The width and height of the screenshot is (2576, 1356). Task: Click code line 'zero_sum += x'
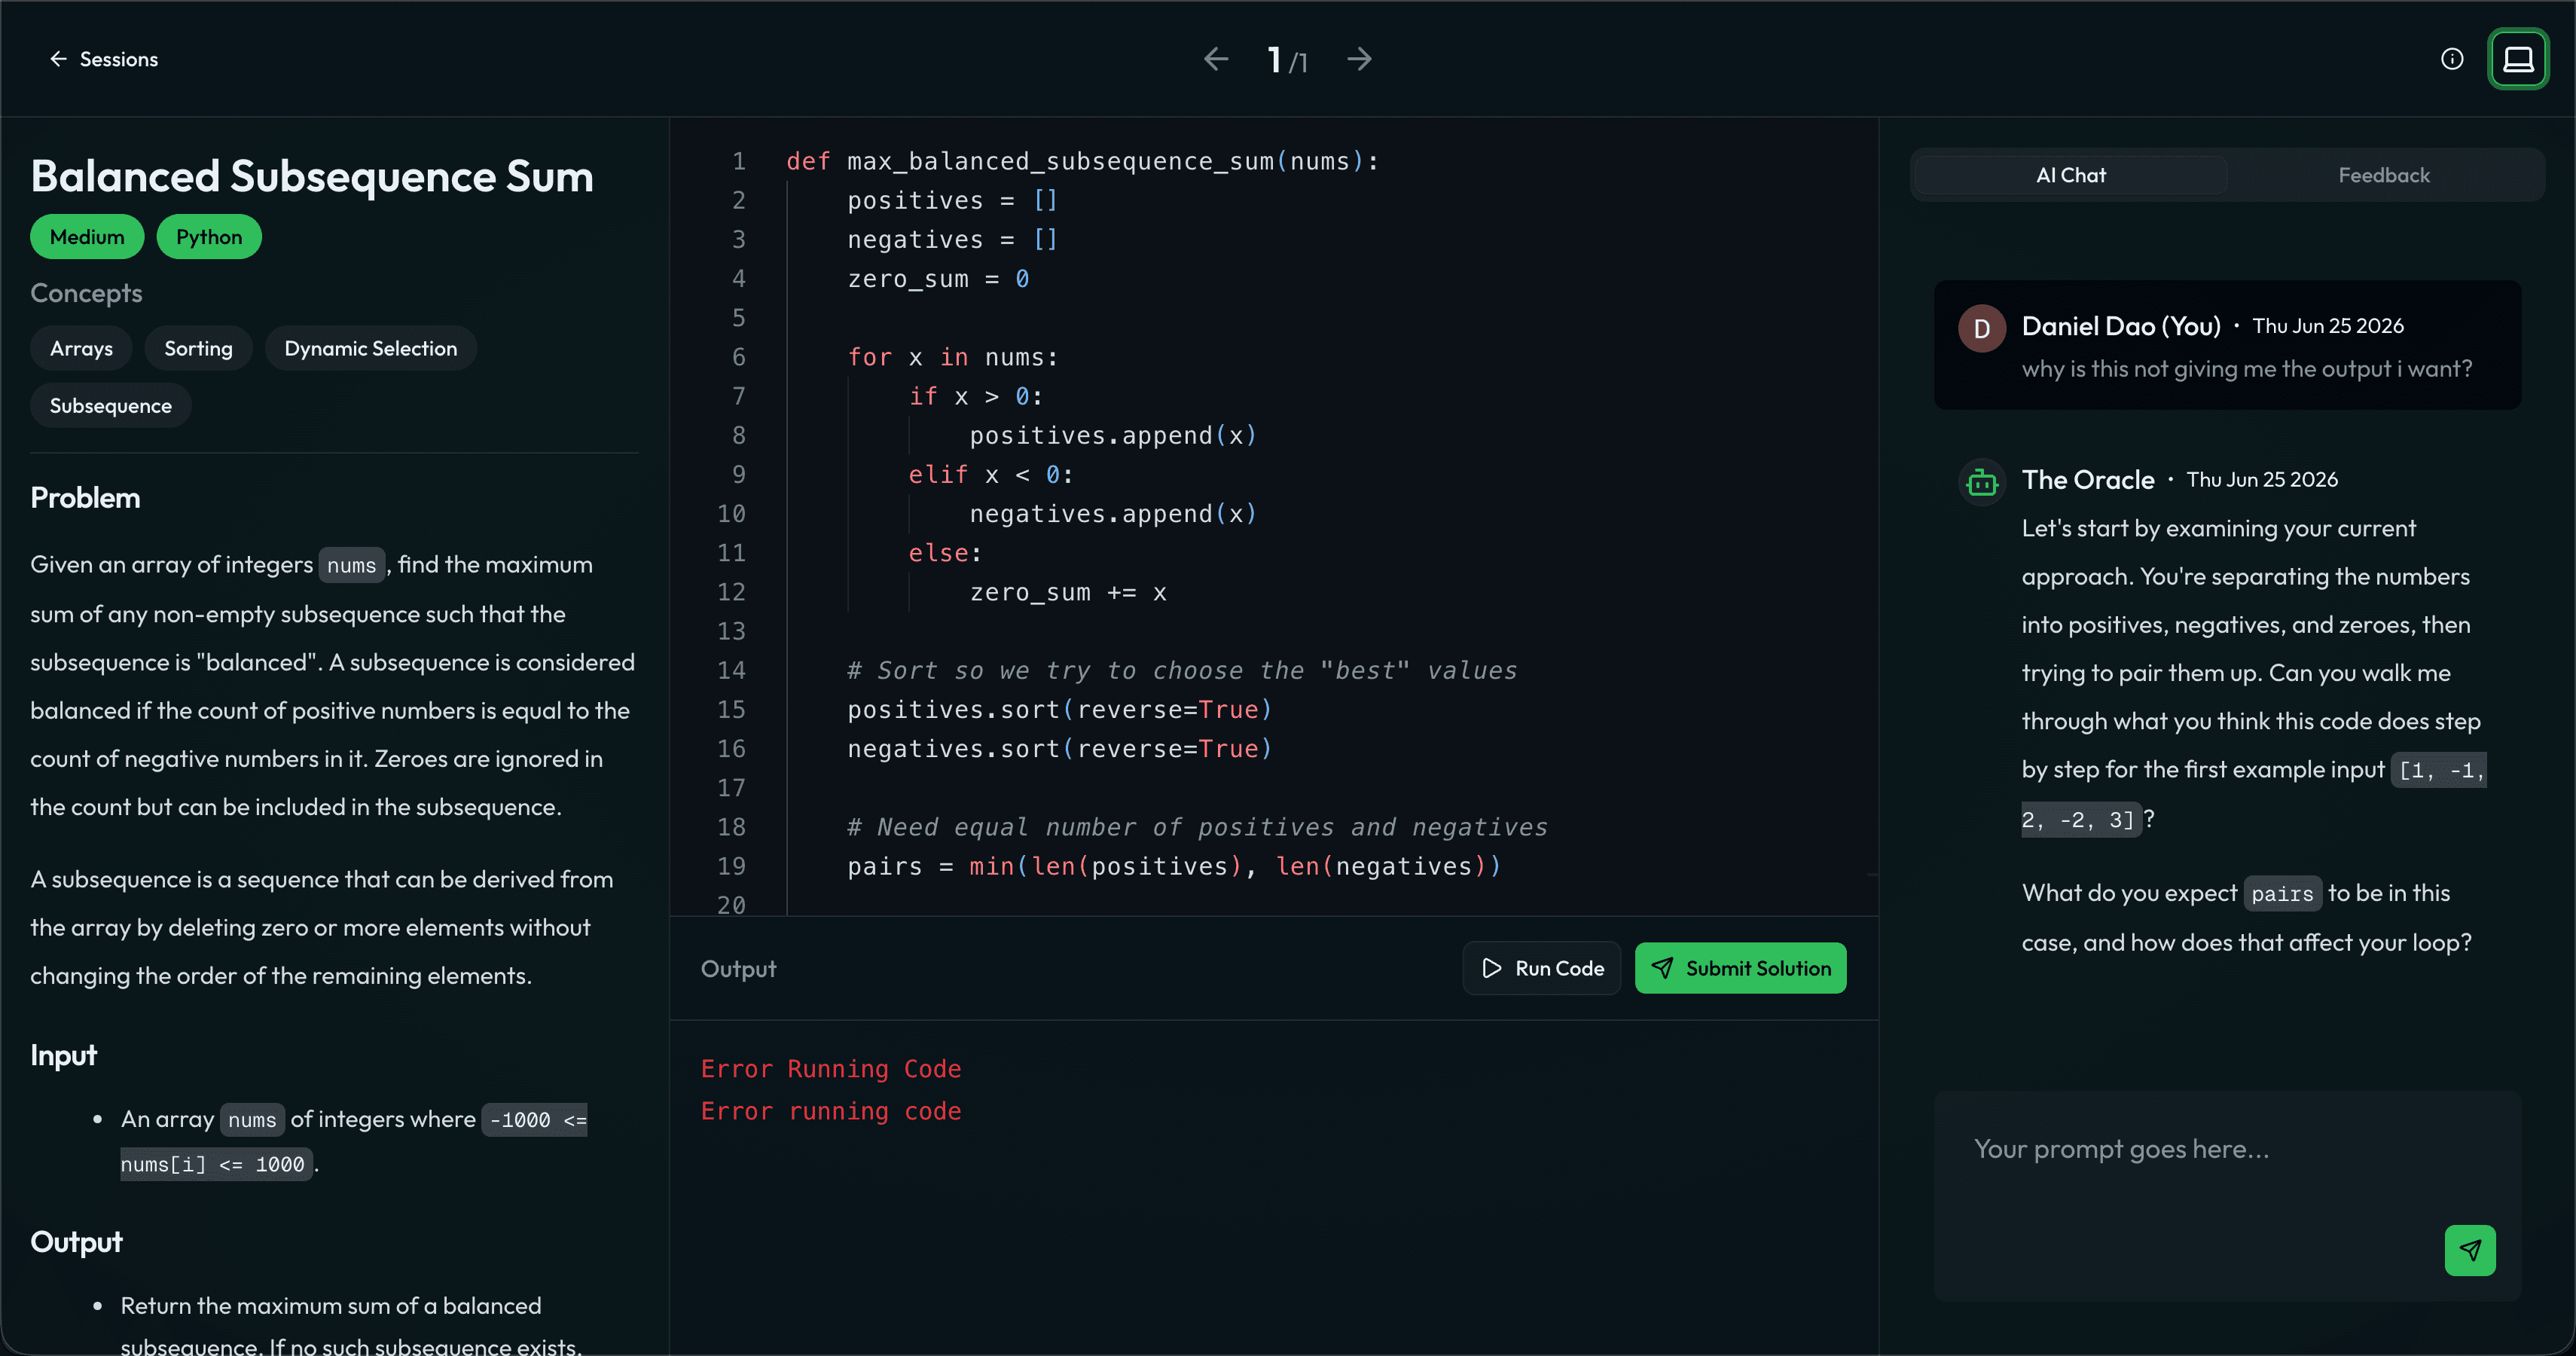[x=1068, y=592]
